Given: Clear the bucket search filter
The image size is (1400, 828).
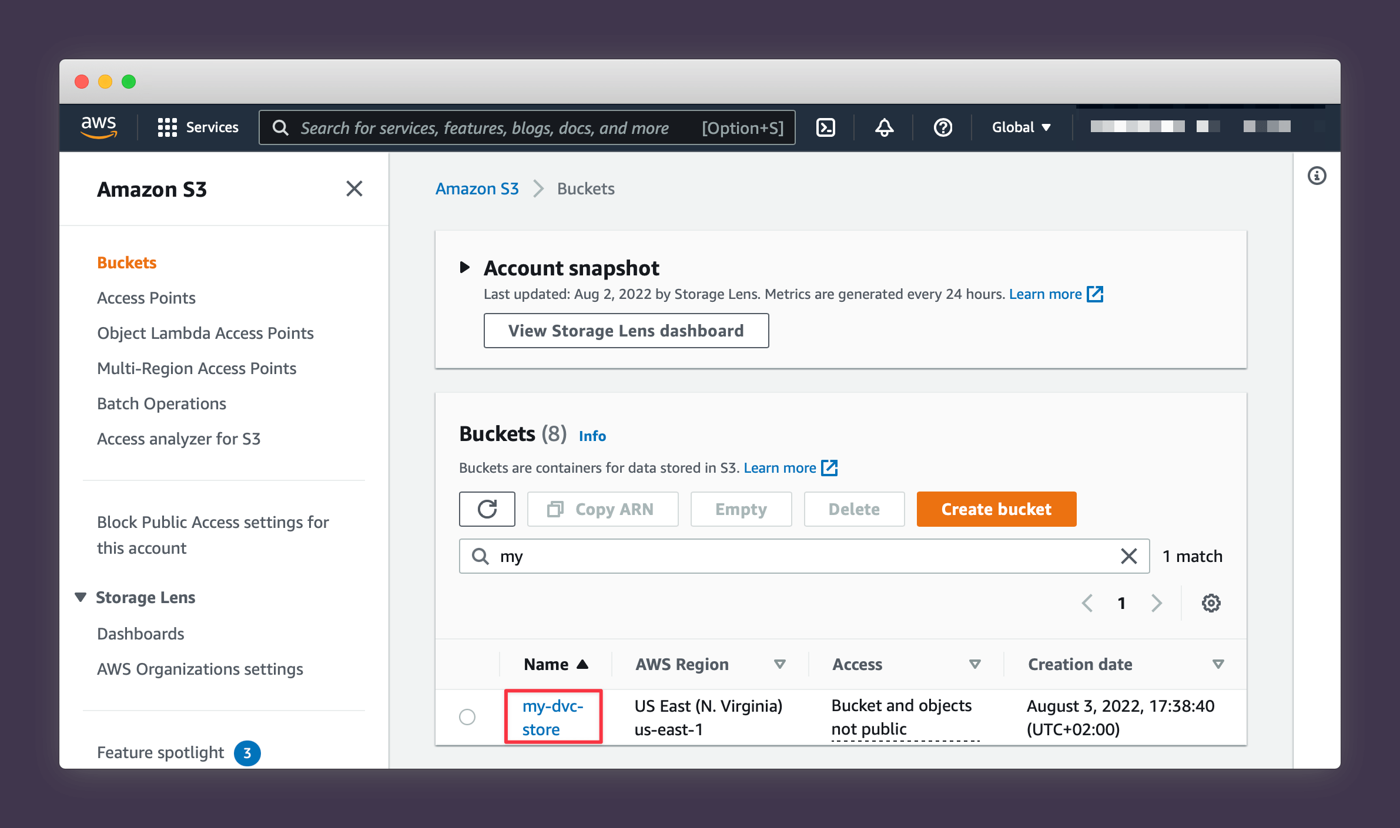Looking at the screenshot, I should pyautogui.click(x=1128, y=556).
